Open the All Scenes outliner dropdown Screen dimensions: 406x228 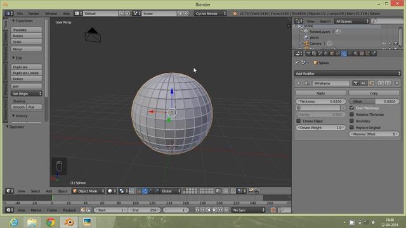[351, 21]
